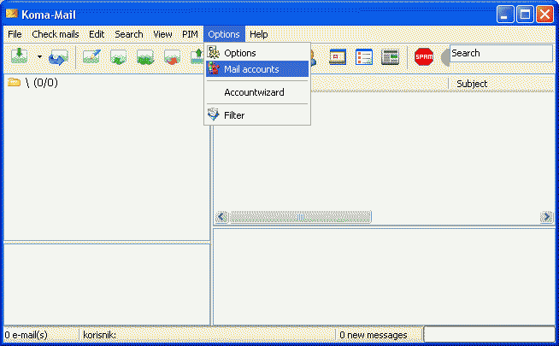Click the check mails download icon
This screenshot has height=346, width=559.
tap(19, 56)
